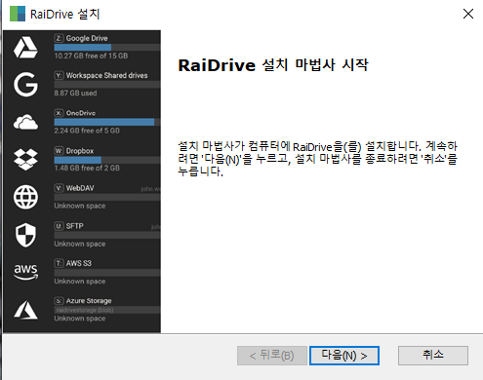This screenshot has width=483, height=380.
Task: Click the '8.87 GB used' text
Action: 75,94
